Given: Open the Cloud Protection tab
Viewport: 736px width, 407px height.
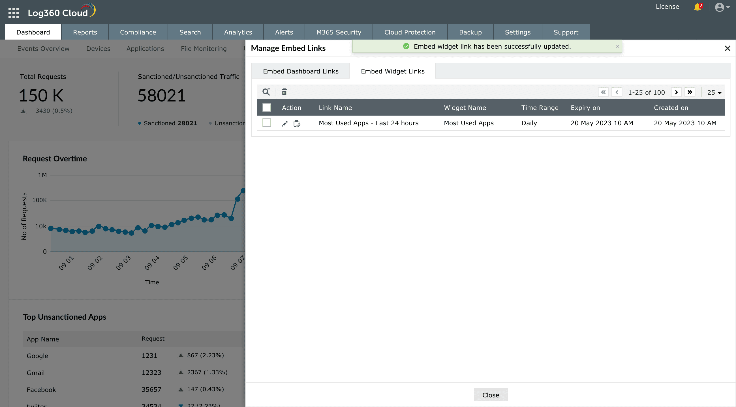Looking at the screenshot, I should [410, 32].
